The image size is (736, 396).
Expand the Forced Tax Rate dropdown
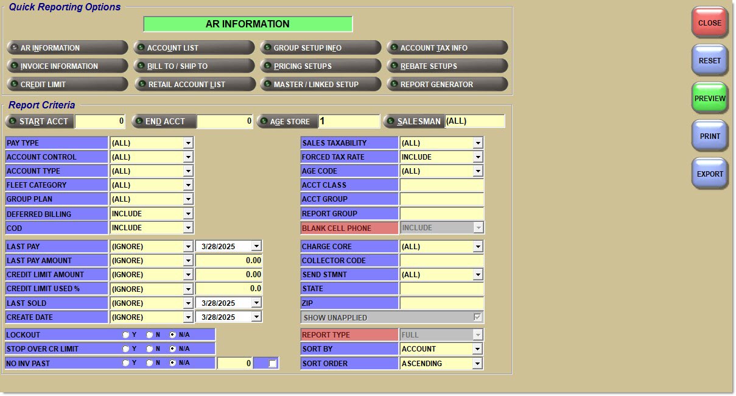(478, 157)
